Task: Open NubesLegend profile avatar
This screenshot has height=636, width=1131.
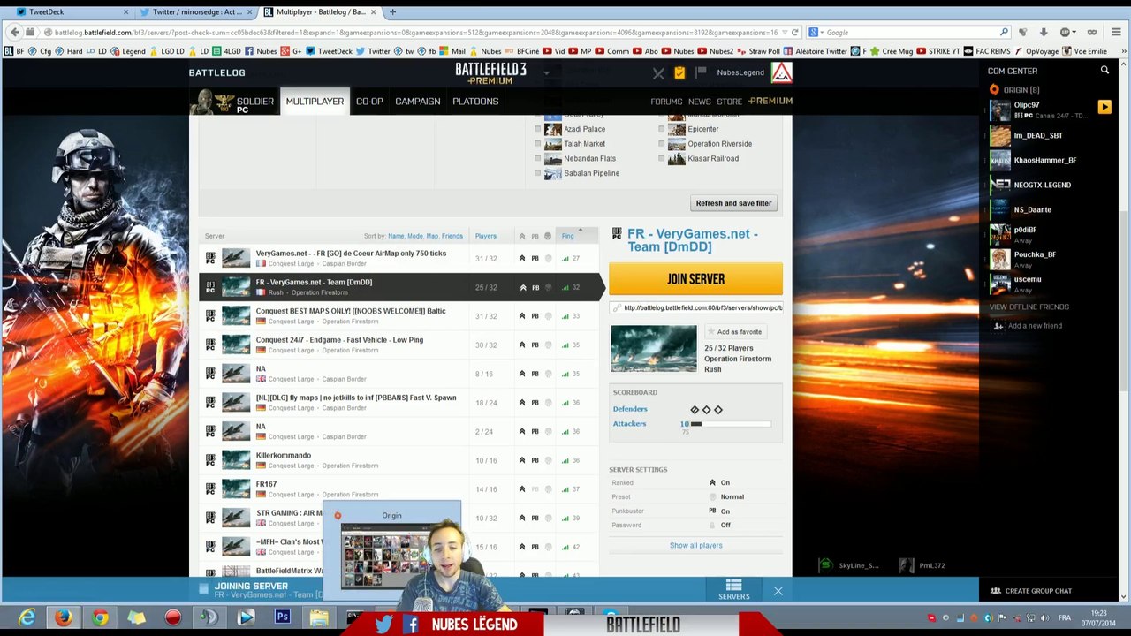Action: click(x=781, y=72)
